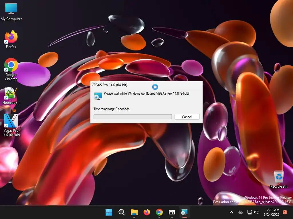
Task: Click the installer icon inside the dialog
Action: 98,96
